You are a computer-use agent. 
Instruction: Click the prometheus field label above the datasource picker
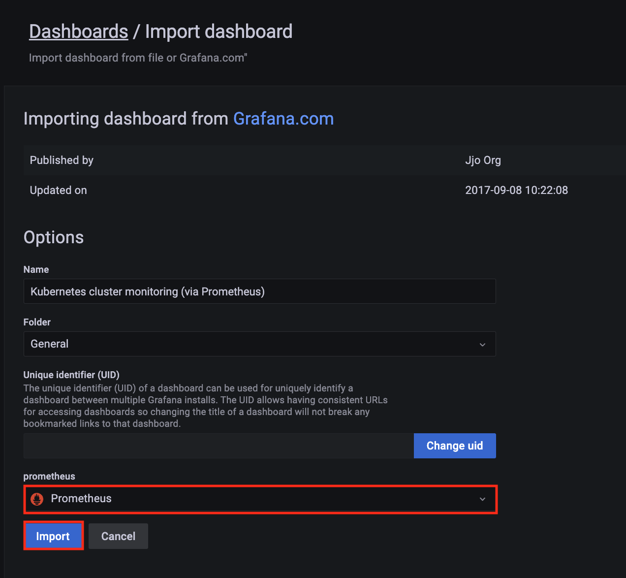pyautogui.click(x=49, y=476)
